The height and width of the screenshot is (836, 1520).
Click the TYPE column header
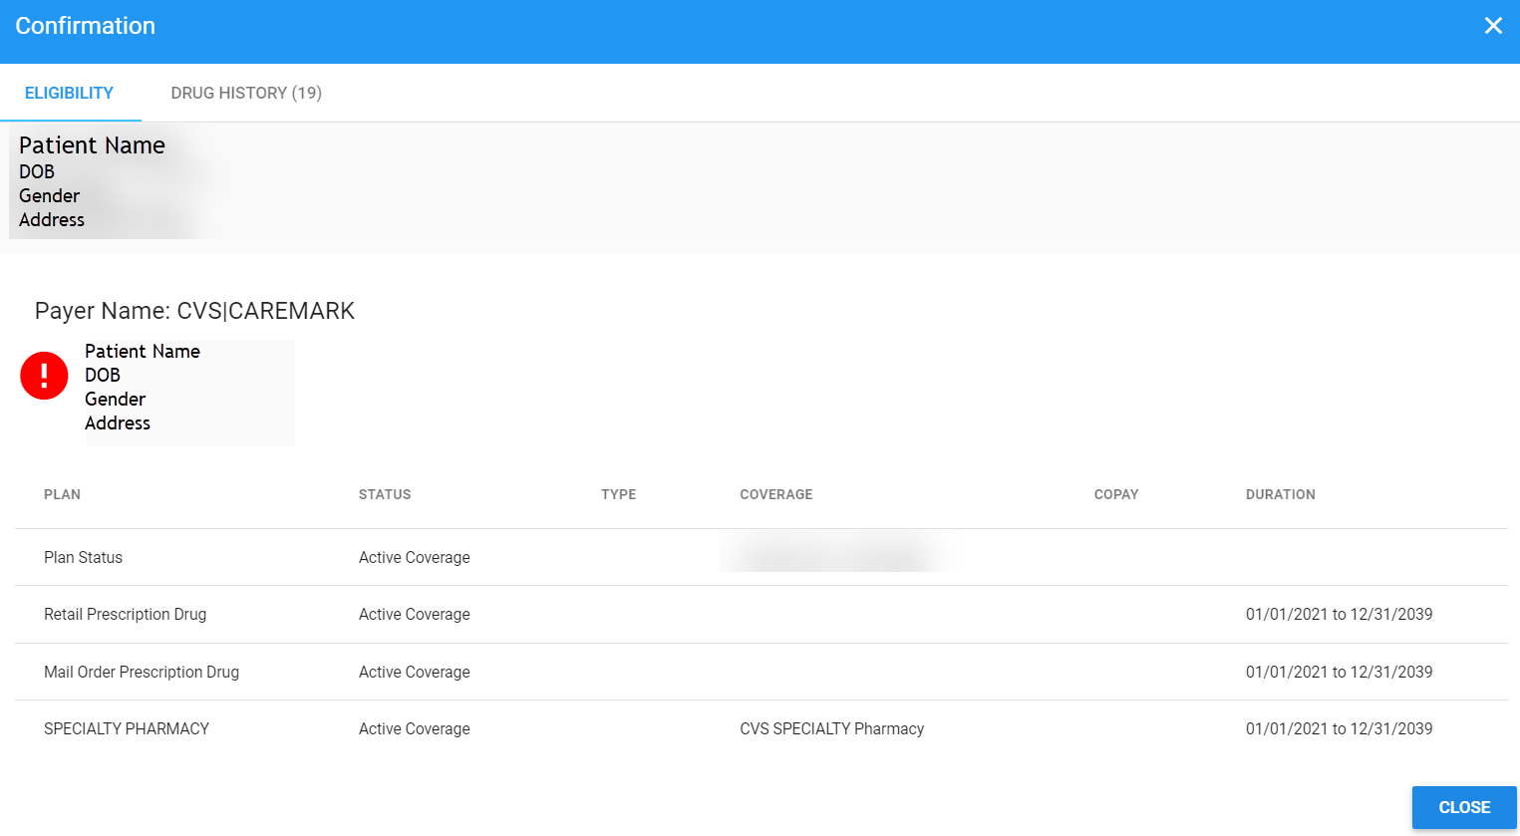tap(618, 494)
